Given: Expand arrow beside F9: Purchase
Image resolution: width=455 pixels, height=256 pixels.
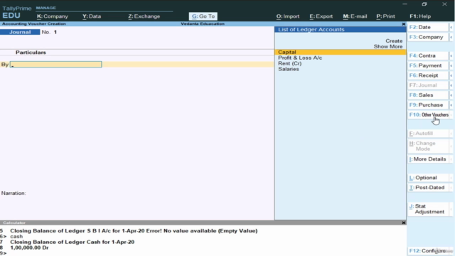Looking at the screenshot, I should [451, 105].
